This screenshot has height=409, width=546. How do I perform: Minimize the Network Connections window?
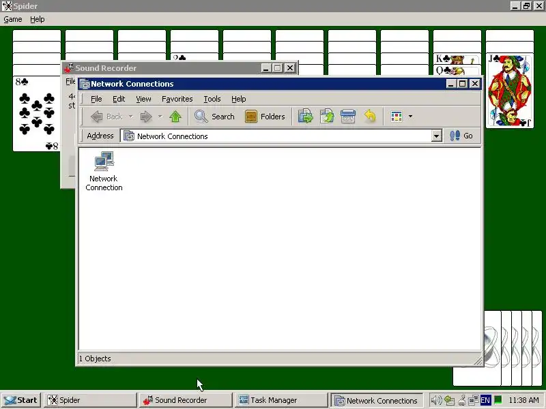451,84
